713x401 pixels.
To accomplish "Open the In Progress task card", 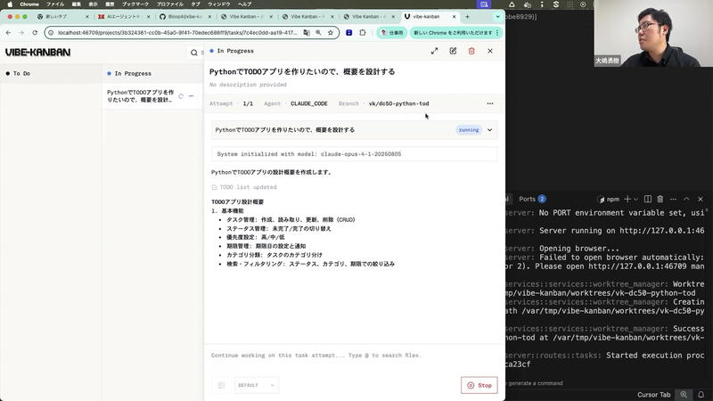I will tap(152, 96).
